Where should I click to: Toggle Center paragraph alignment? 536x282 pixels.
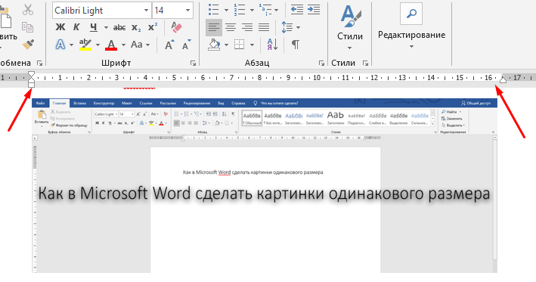(x=231, y=27)
